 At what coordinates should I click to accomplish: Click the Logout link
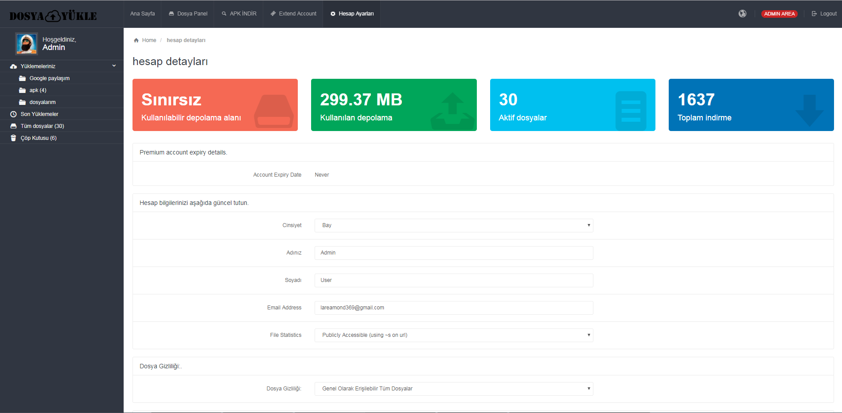click(x=824, y=14)
